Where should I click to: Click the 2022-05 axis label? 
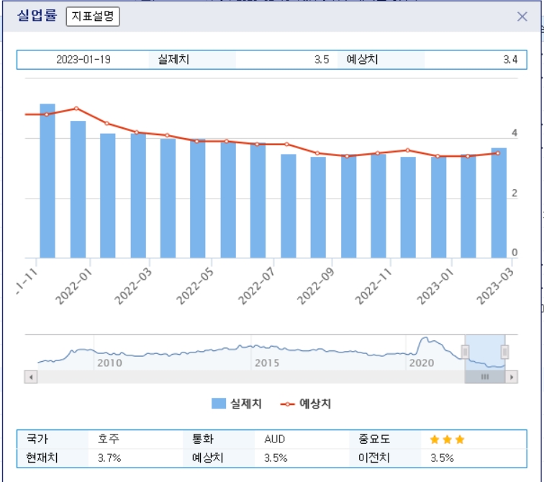[x=195, y=286]
